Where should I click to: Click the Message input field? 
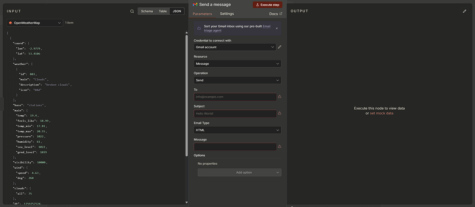coord(235,147)
